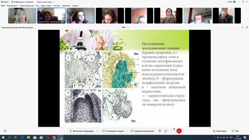The height and width of the screenshot is (140, 249).
Task: Open the Редактировать menu
Action: pyautogui.click(x=12, y=6)
